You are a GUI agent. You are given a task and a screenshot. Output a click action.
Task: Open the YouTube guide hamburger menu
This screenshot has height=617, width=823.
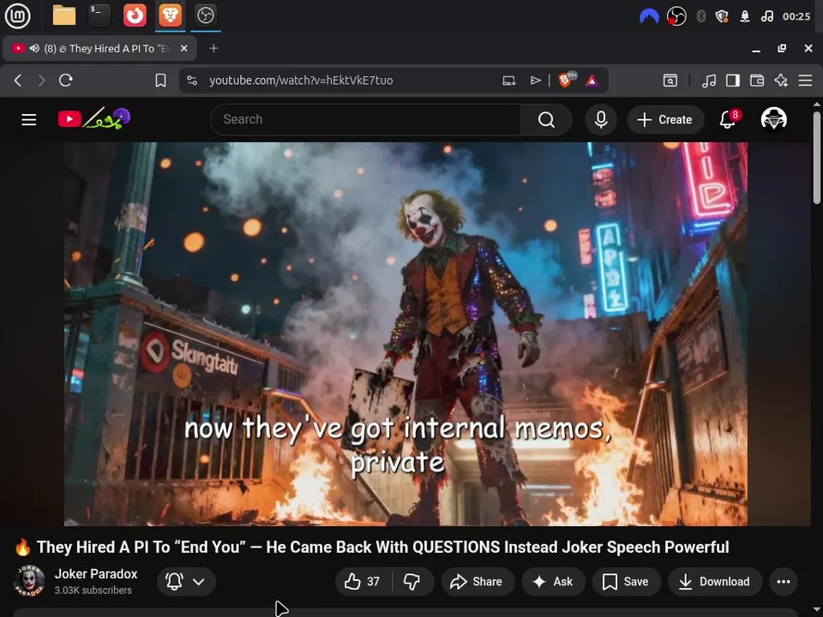(x=29, y=120)
